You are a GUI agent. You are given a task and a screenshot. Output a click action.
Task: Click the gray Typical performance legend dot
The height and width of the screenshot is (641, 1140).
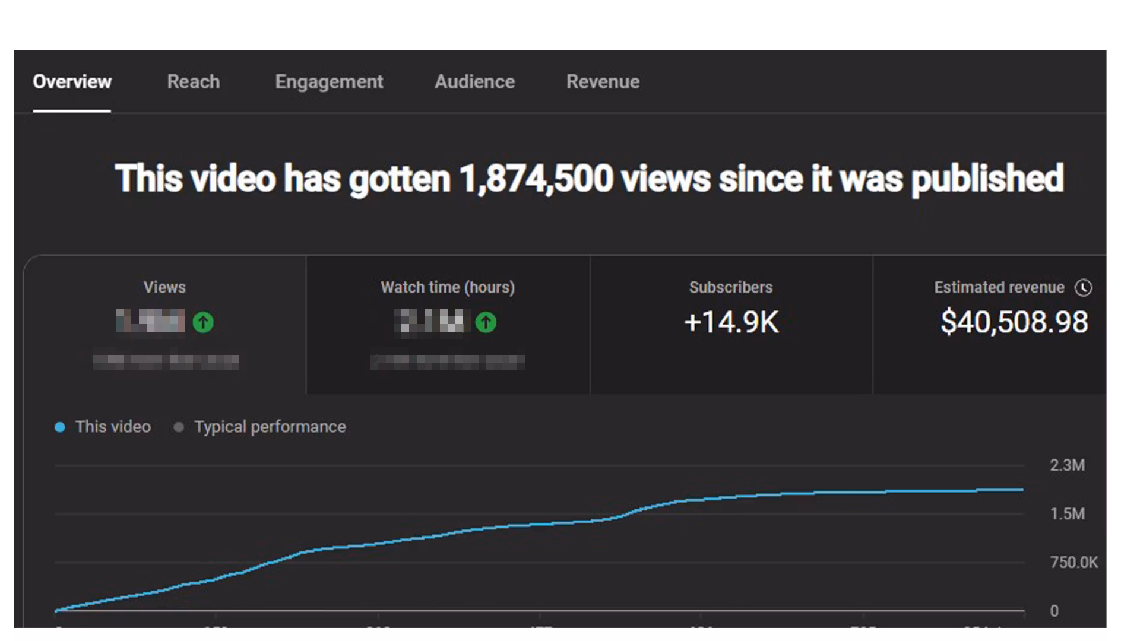pos(179,427)
